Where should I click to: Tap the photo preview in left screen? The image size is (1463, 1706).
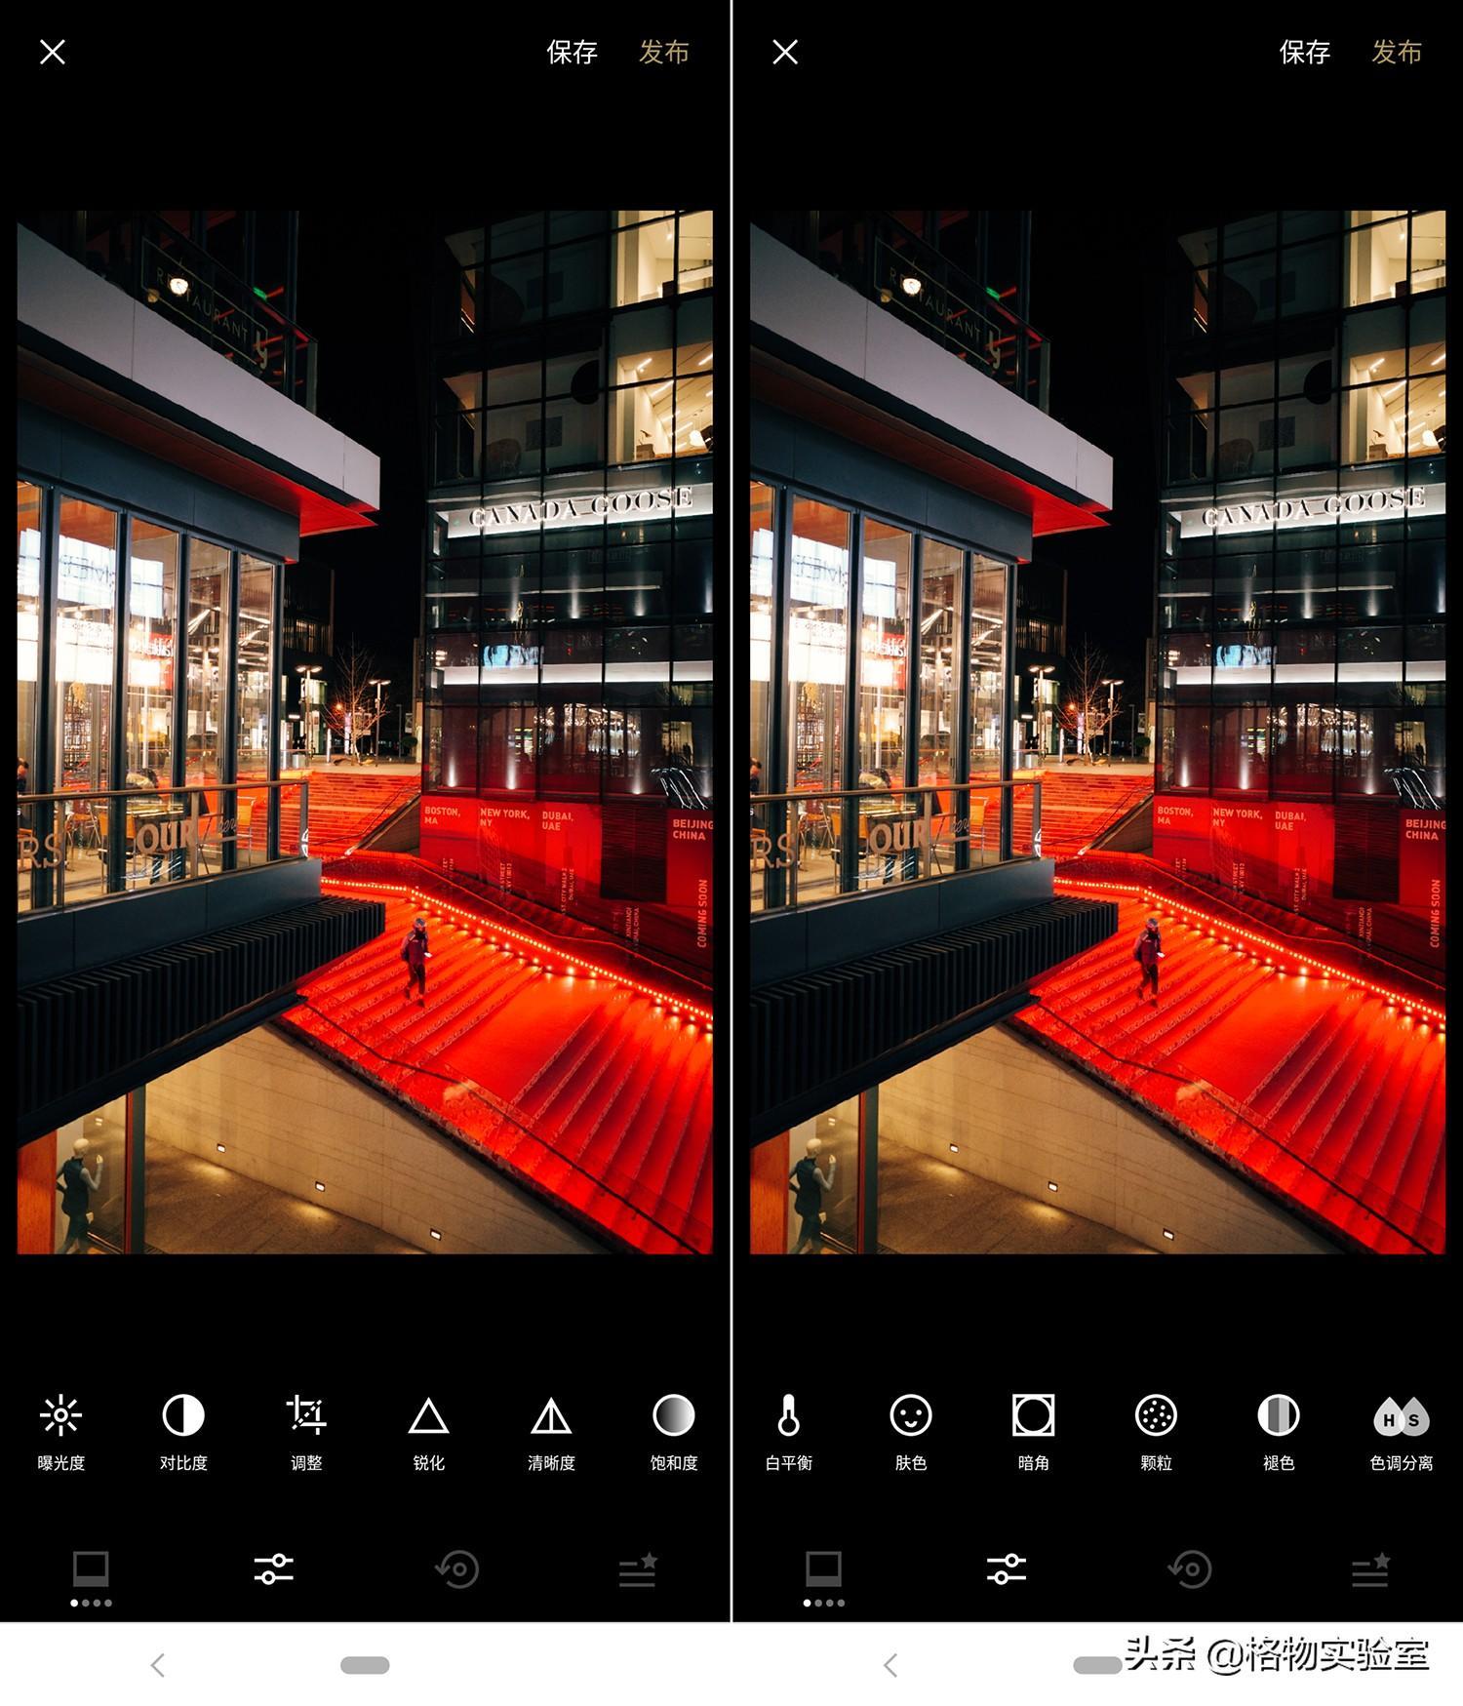point(365,732)
